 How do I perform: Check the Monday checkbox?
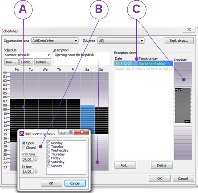click(x=49, y=143)
